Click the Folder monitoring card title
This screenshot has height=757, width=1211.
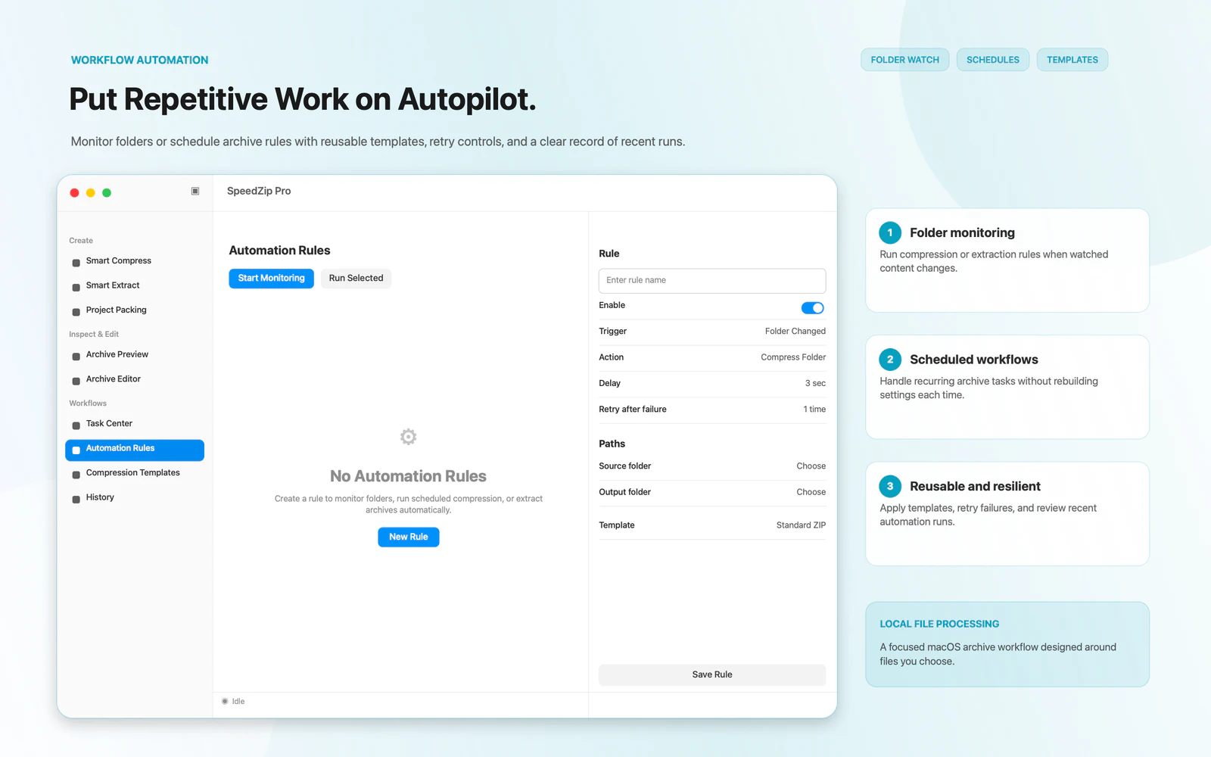point(962,232)
